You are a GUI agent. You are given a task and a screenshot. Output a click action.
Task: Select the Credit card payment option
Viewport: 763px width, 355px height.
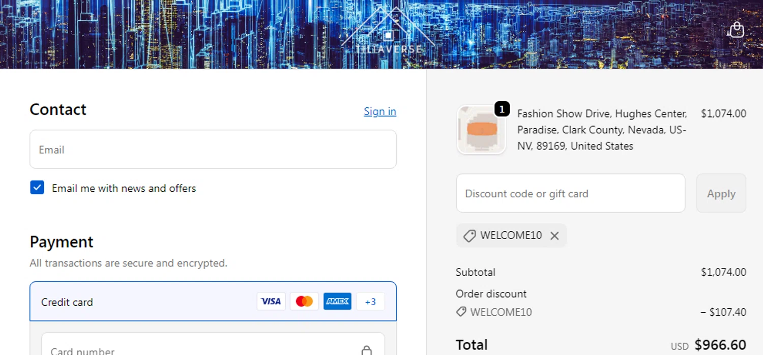point(213,302)
